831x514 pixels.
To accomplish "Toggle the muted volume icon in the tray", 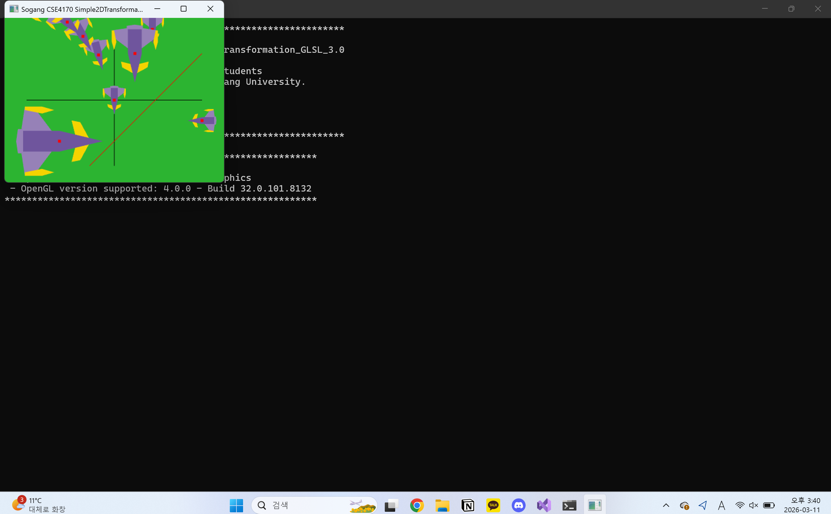I will tap(753, 505).
